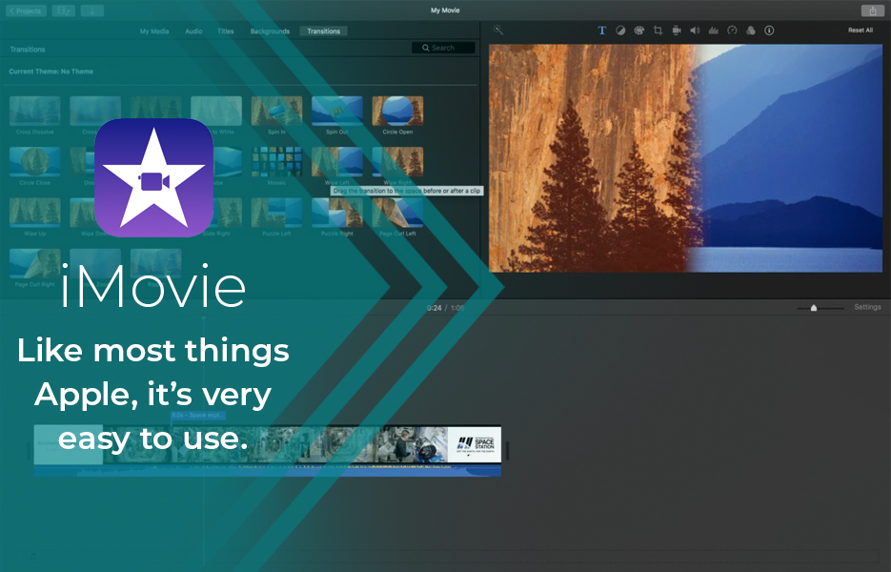Select the Page Curl Left transition
The height and width of the screenshot is (572, 891).
coord(397,213)
